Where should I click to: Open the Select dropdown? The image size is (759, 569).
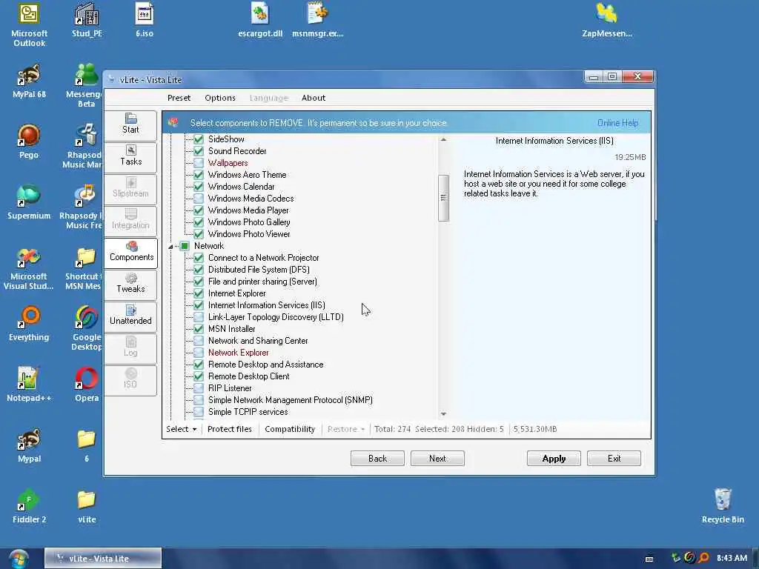click(182, 429)
